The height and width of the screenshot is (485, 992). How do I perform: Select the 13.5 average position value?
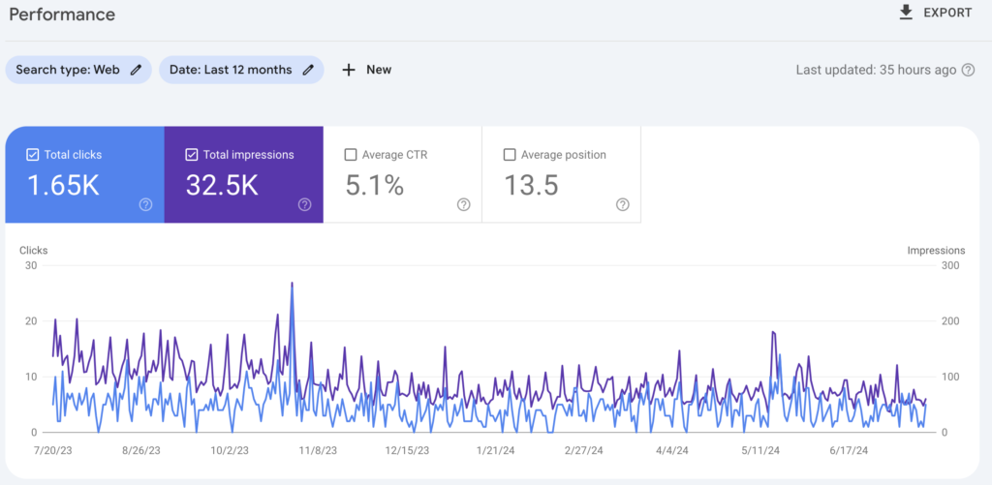(531, 185)
